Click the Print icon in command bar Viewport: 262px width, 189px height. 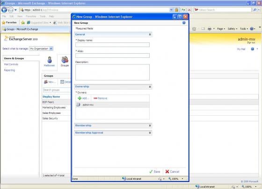pyautogui.click(x=210, y=29)
